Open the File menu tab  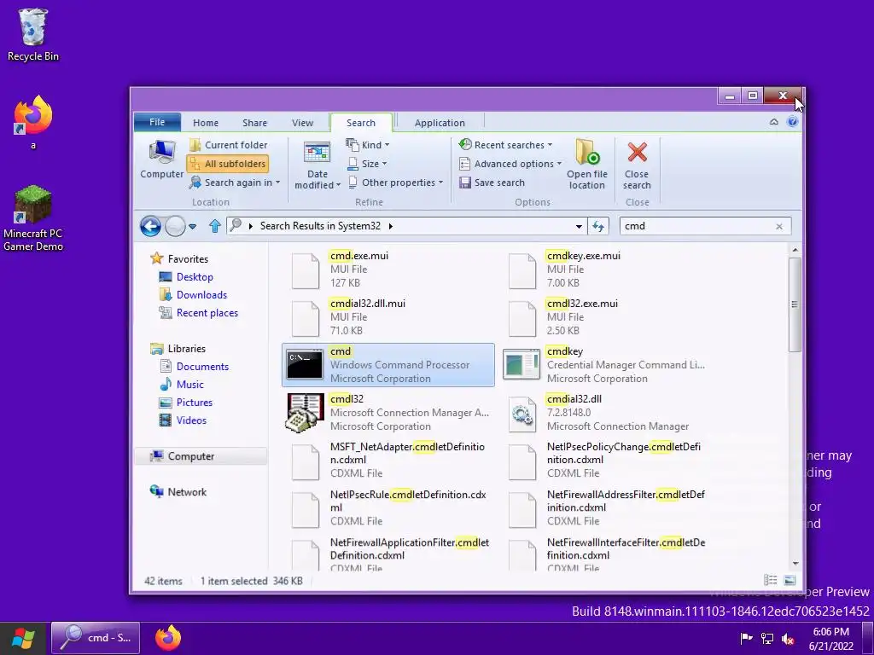(157, 122)
